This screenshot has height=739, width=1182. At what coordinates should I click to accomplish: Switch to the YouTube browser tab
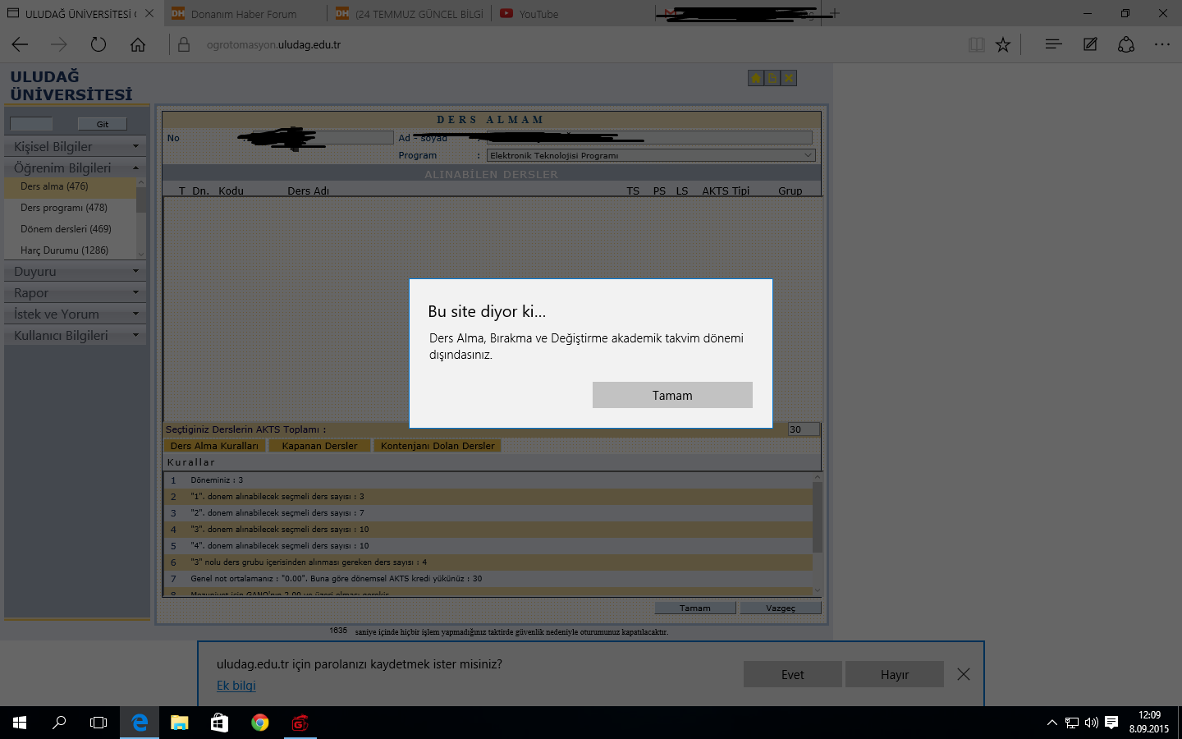[574, 14]
